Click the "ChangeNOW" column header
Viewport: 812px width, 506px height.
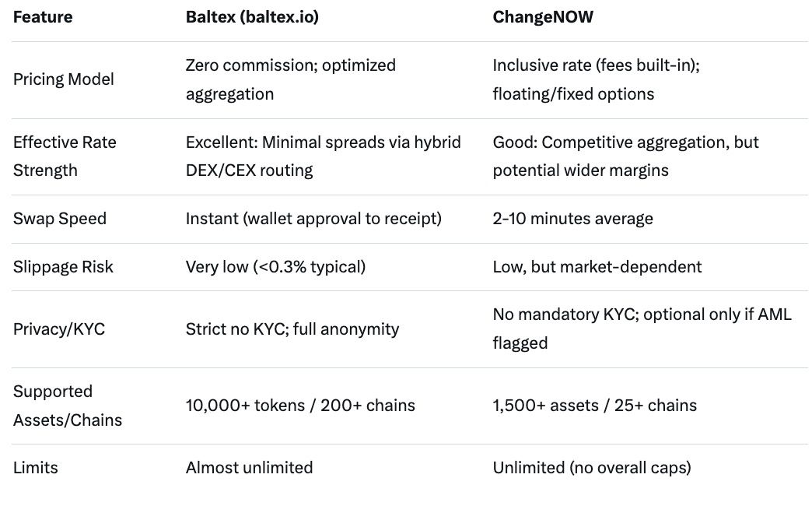543,17
